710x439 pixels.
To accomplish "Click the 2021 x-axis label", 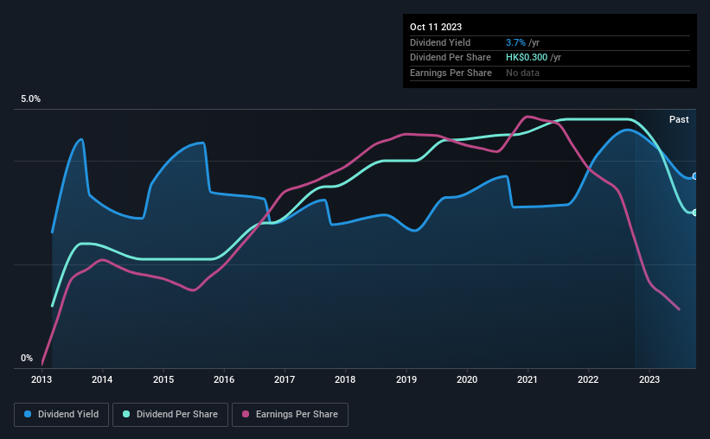I will 528,379.
